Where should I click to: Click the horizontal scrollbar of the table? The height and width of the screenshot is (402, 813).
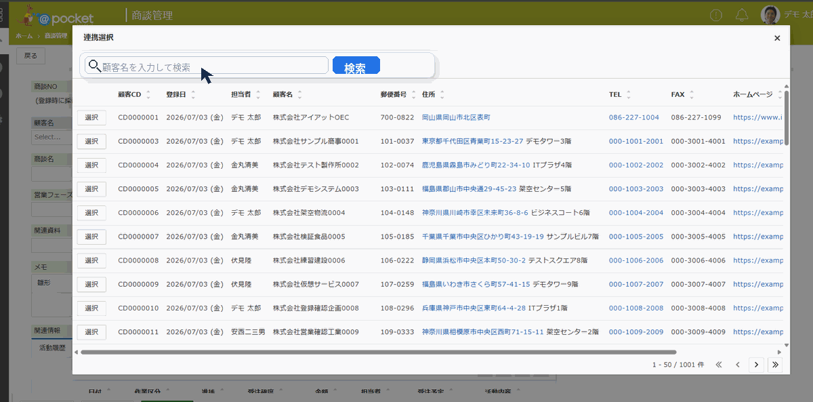(x=378, y=353)
